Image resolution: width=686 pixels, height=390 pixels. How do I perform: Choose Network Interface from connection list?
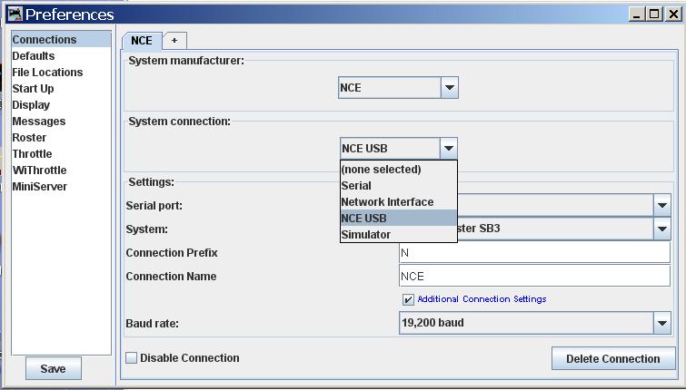(x=399, y=201)
